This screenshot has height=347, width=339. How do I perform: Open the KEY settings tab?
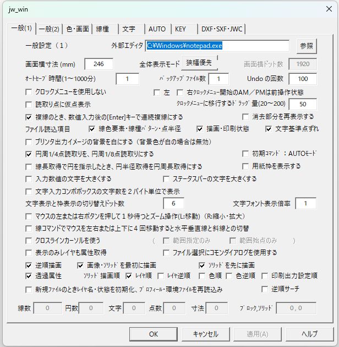coord(180,29)
